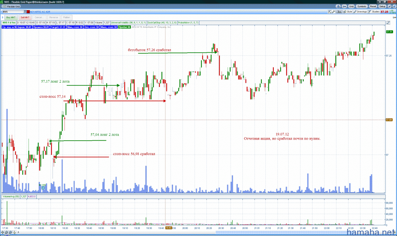The width and height of the screenshot is (397, 236).
Task: Click the Target: 57.31 label
Action: [x=58, y=27]
